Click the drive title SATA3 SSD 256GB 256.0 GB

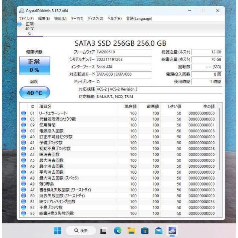pyautogui.click(x=120, y=43)
